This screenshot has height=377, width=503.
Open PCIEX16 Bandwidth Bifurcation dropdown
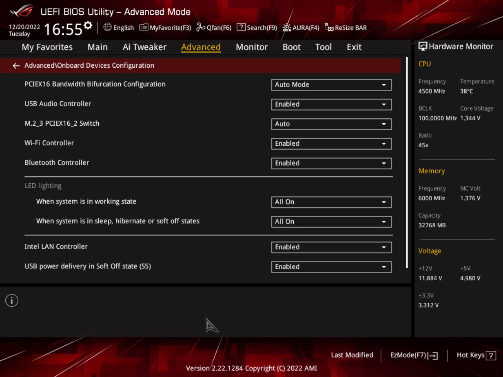(x=331, y=85)
